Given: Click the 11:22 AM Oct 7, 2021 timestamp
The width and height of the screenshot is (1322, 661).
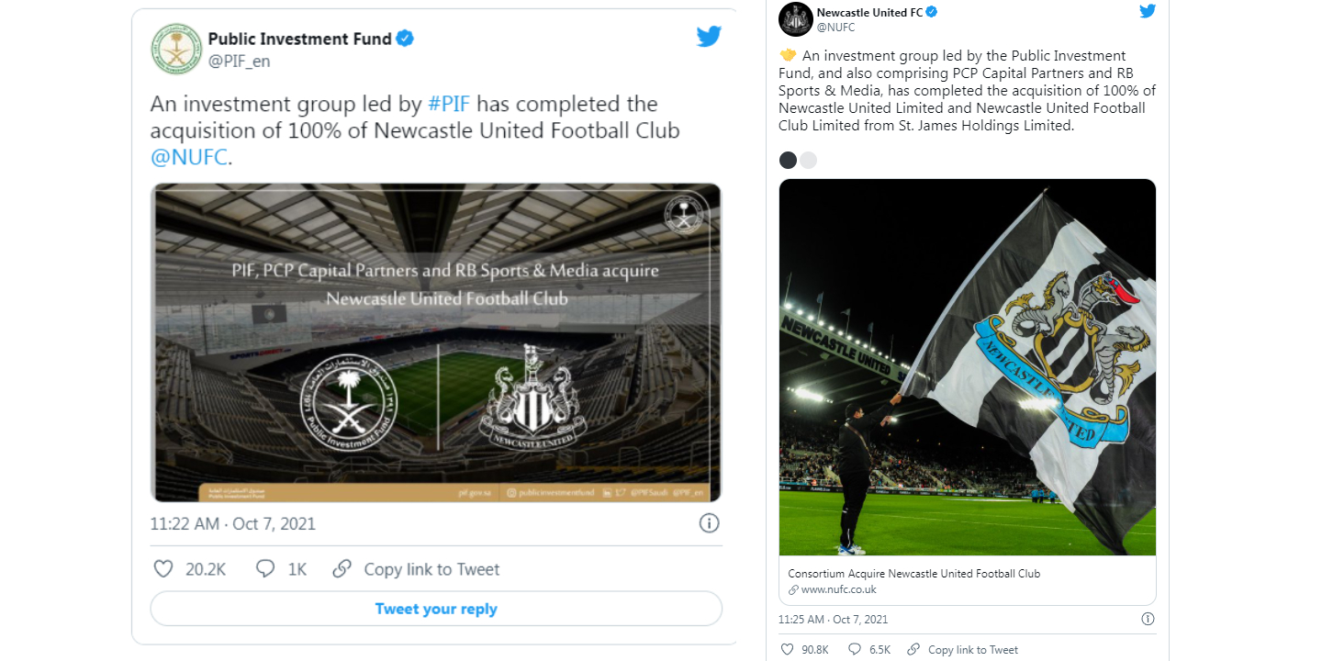Looking at the screenshot, I should [x=232, y=523].
